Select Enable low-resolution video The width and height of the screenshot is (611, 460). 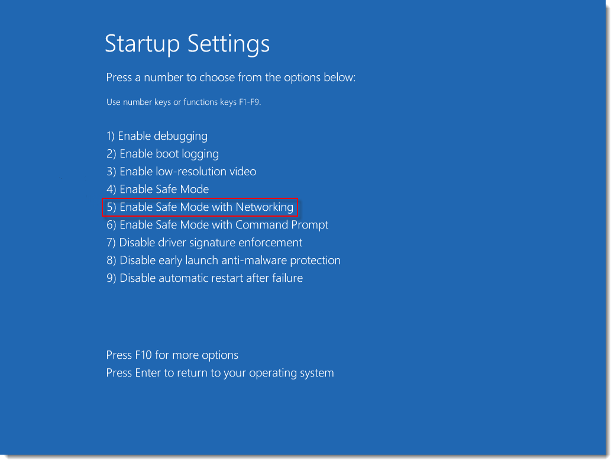(x=181, y=172)
